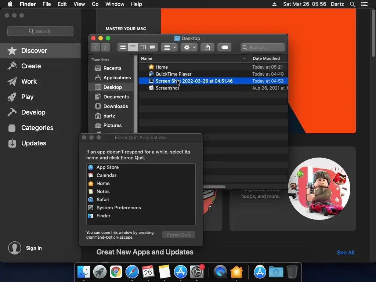
Task: Focus the App Store search field
Action: coord(40,31)
